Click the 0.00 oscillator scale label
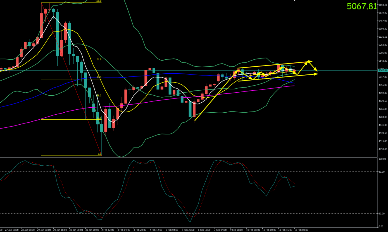The height and width of the screenshot is (232, 388). coord(381,226)
